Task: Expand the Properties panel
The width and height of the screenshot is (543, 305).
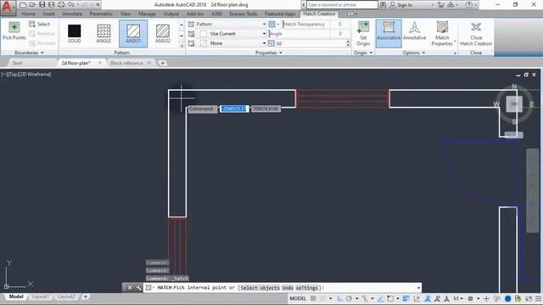Action: click(x=269, y=53)
